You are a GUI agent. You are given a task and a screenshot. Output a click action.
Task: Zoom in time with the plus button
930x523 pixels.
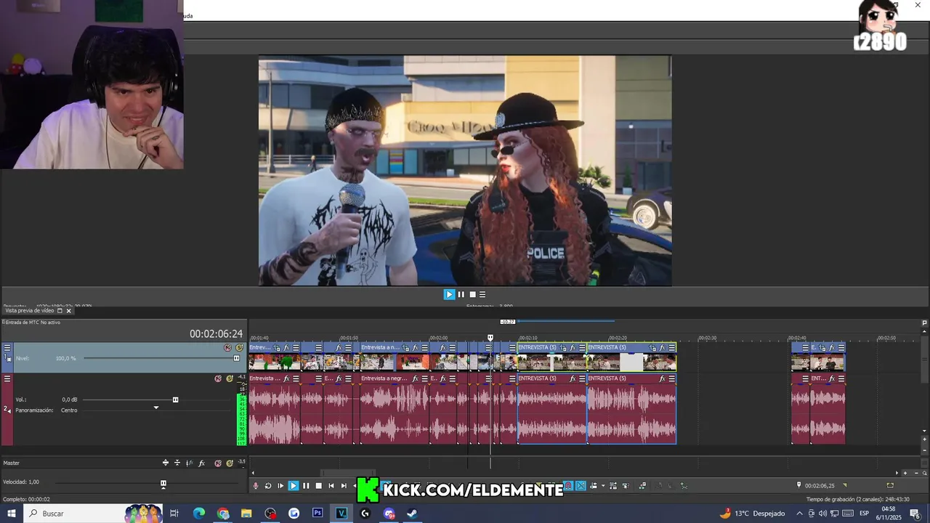click(905, 473)
